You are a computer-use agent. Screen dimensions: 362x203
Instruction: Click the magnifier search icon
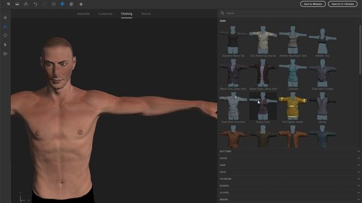click(222, 13)
